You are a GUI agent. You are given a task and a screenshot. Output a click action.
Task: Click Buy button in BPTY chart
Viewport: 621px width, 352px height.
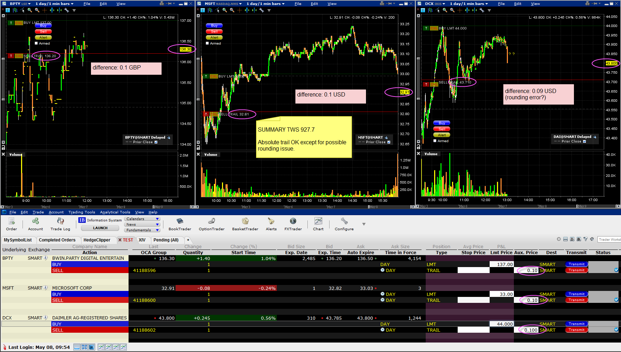(x=43, y=26)
